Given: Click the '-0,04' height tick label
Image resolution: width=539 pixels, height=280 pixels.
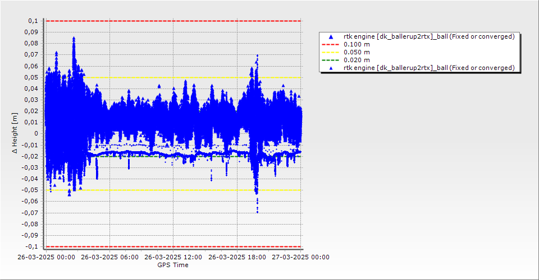Looking at the screenshot, I should click(30, 179).
